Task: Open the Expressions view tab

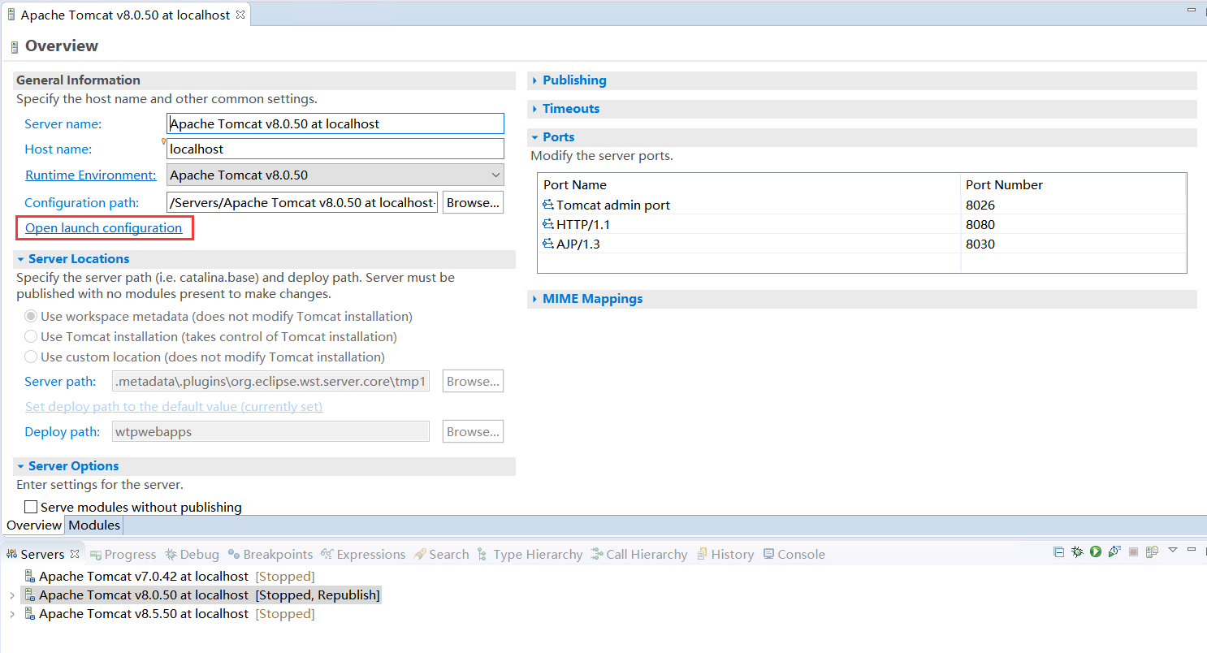Action: pyautogui.click(x=363, y=554)
